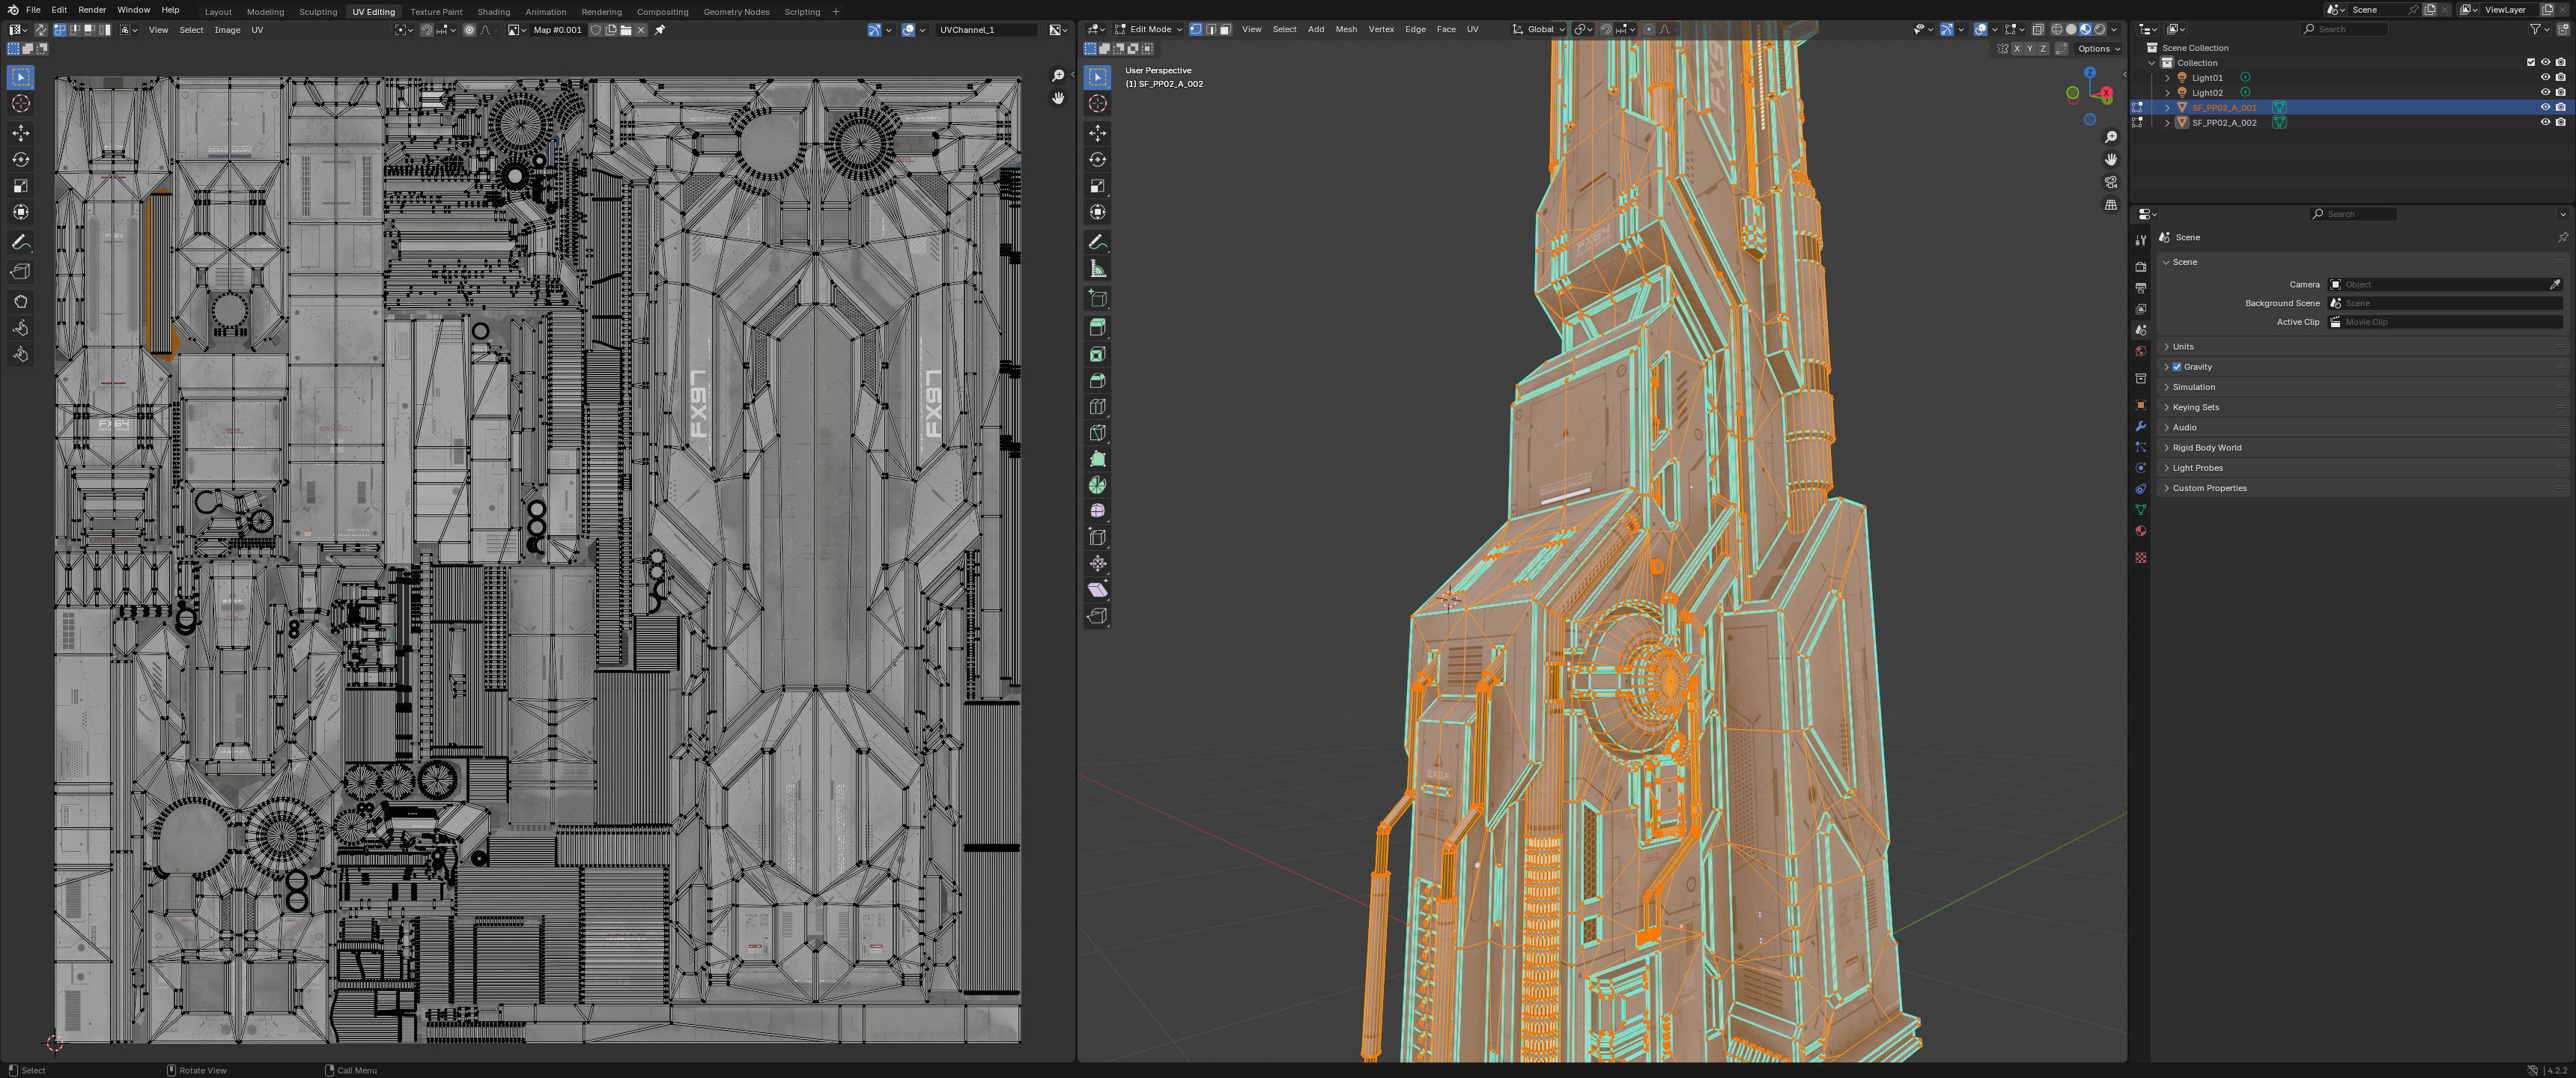Screen dimensions: 2576x1078
Task: Select the Extrude Region tool
Action: [1097, 327]
